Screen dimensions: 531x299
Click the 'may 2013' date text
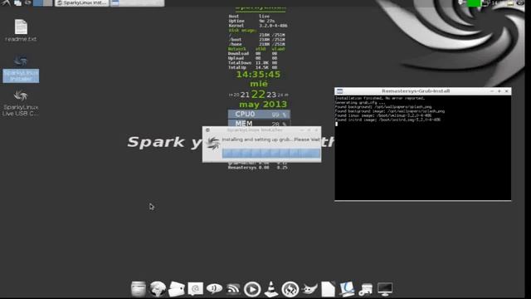pos(263,105)
